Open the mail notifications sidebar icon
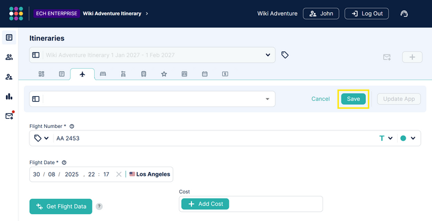The height and width of the screenshot is (221, 432). 9,116
